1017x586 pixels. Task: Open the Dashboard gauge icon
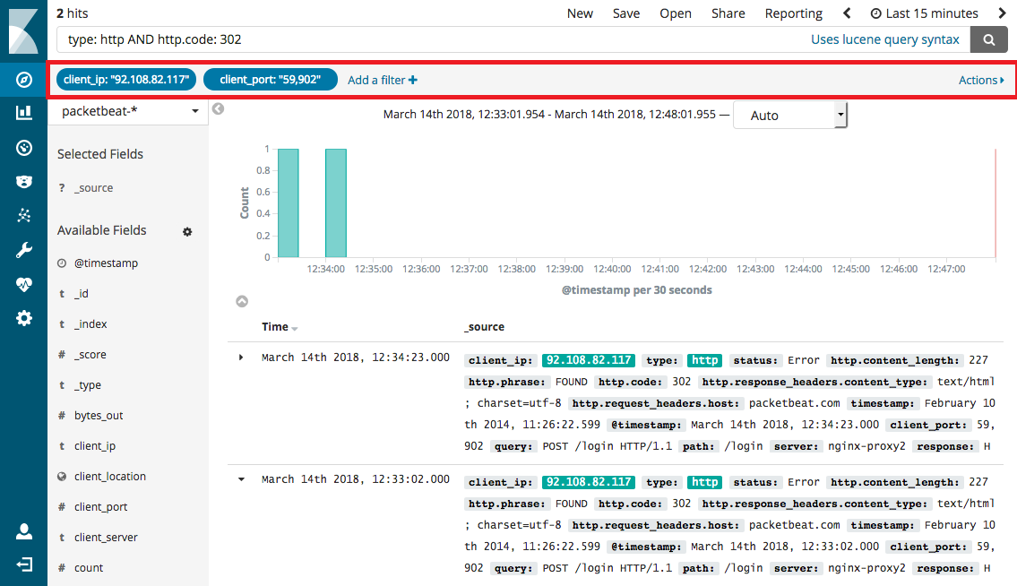pyautogui.click(x=24, y=148)
